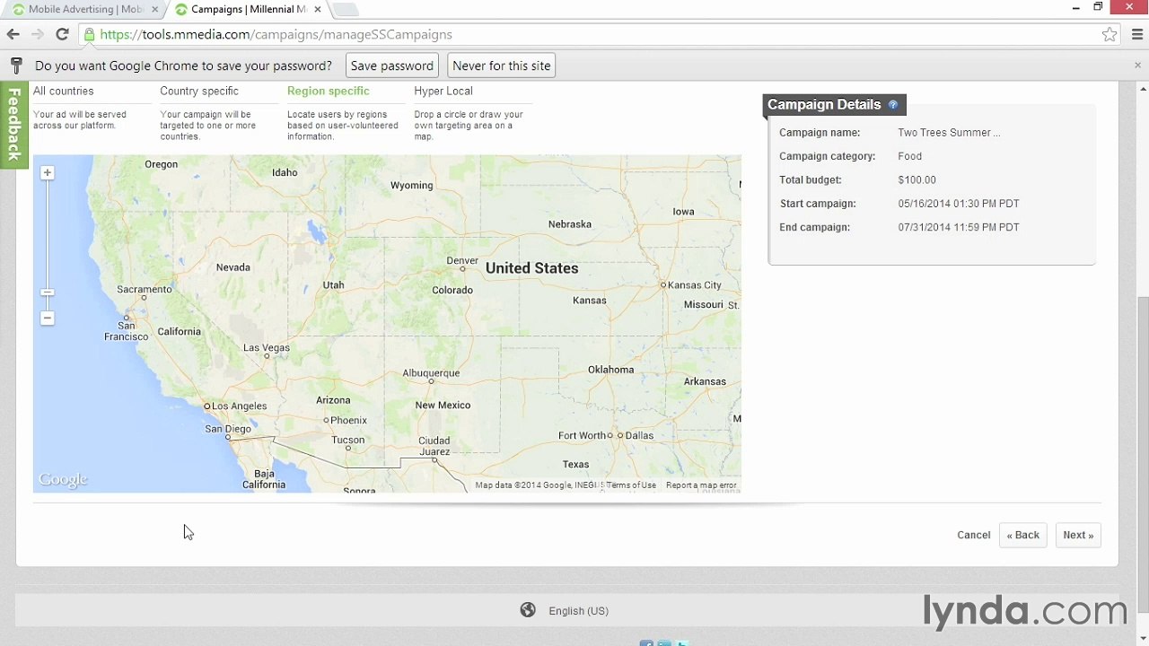Click the Campaign Details help question icon
Image resolution: width=1149 pixels, height=646 pixels.
coord(892,105)
